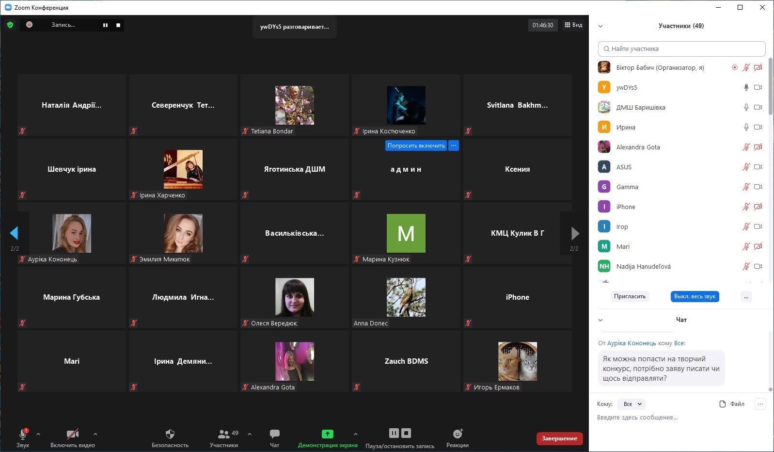Image resolution: width=774 pixels, height=452 pixels.
Task: Click the File attachment icon in chat
Action: (x=723, y=404)
